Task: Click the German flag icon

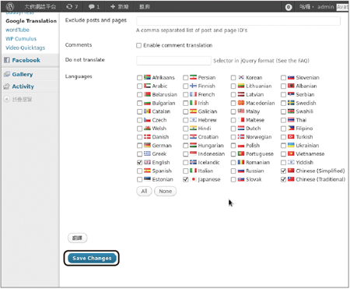Action: [147, 145]
